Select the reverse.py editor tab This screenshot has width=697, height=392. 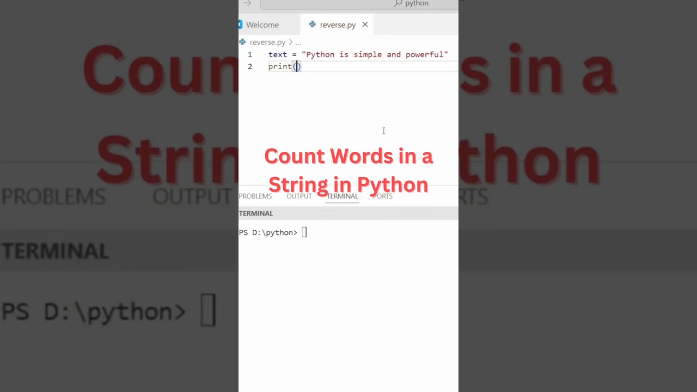[x=338, y=24]
